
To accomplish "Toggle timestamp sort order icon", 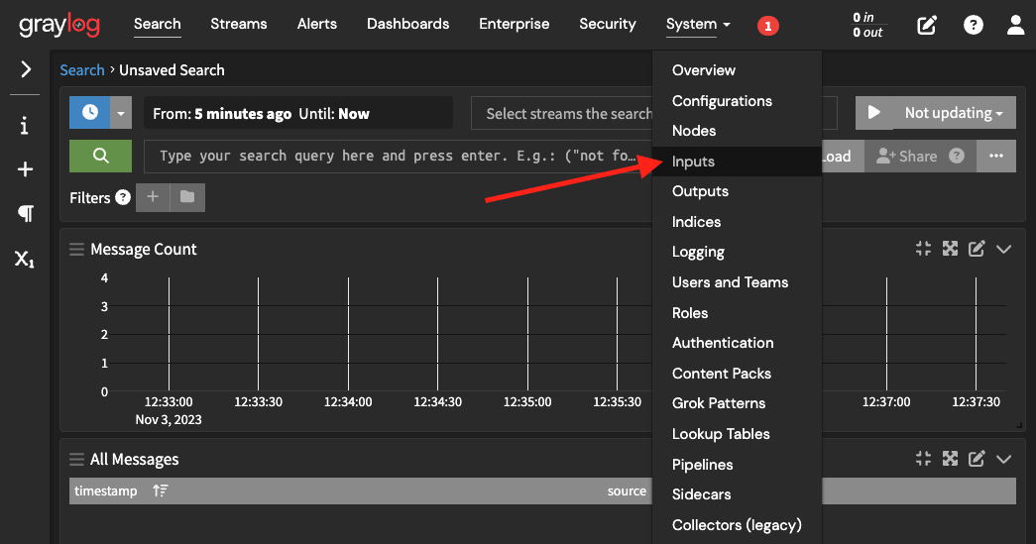I will pos(161,490).
